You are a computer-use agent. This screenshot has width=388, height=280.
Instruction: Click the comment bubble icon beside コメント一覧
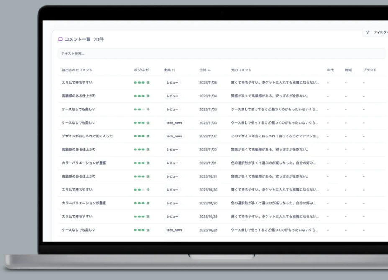60,39
